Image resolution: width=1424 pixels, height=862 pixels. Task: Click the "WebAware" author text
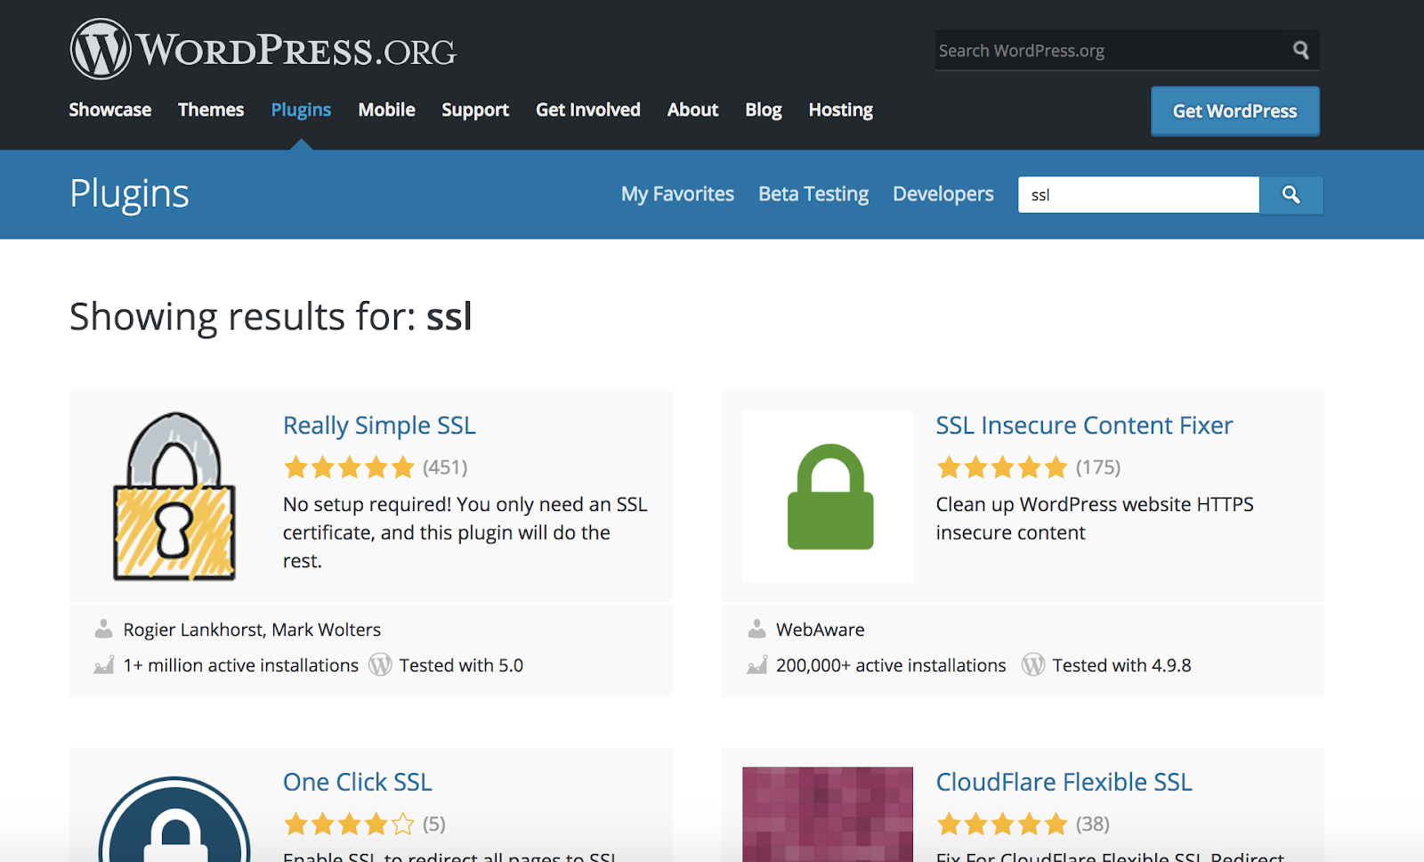point(821,630)
